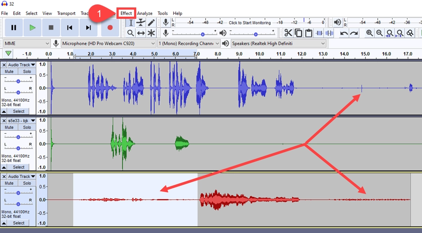Activate the Multi-Tool asterisk icon

151,33
